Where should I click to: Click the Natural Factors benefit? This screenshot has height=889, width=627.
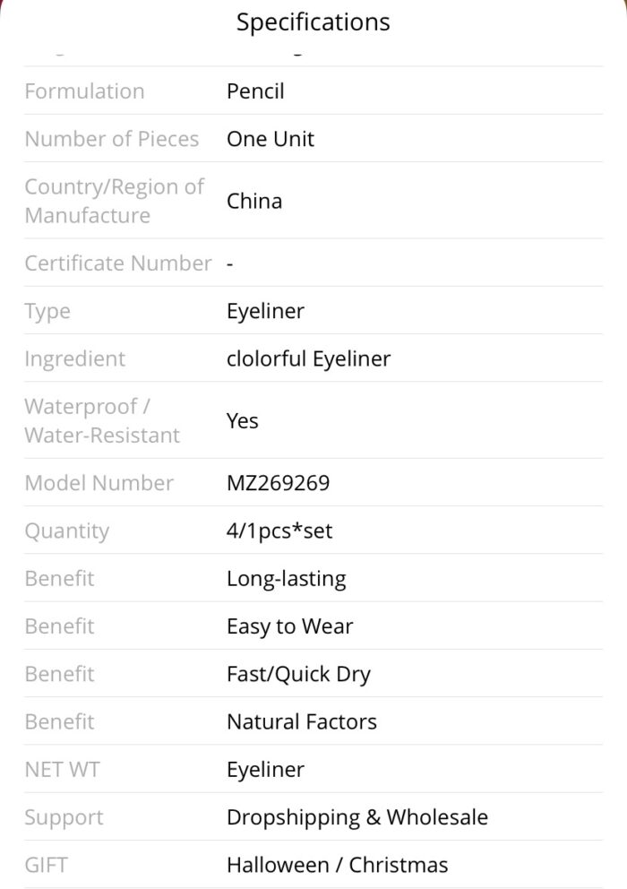click(x=302, y=721)
